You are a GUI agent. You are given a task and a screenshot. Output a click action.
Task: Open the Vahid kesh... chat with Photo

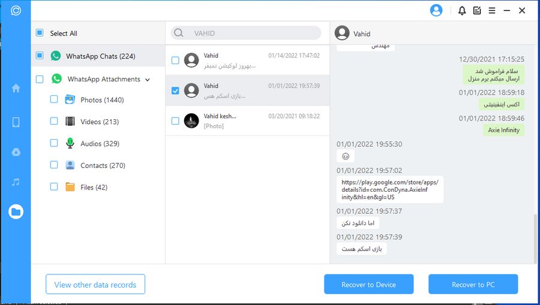click(252, 120)
